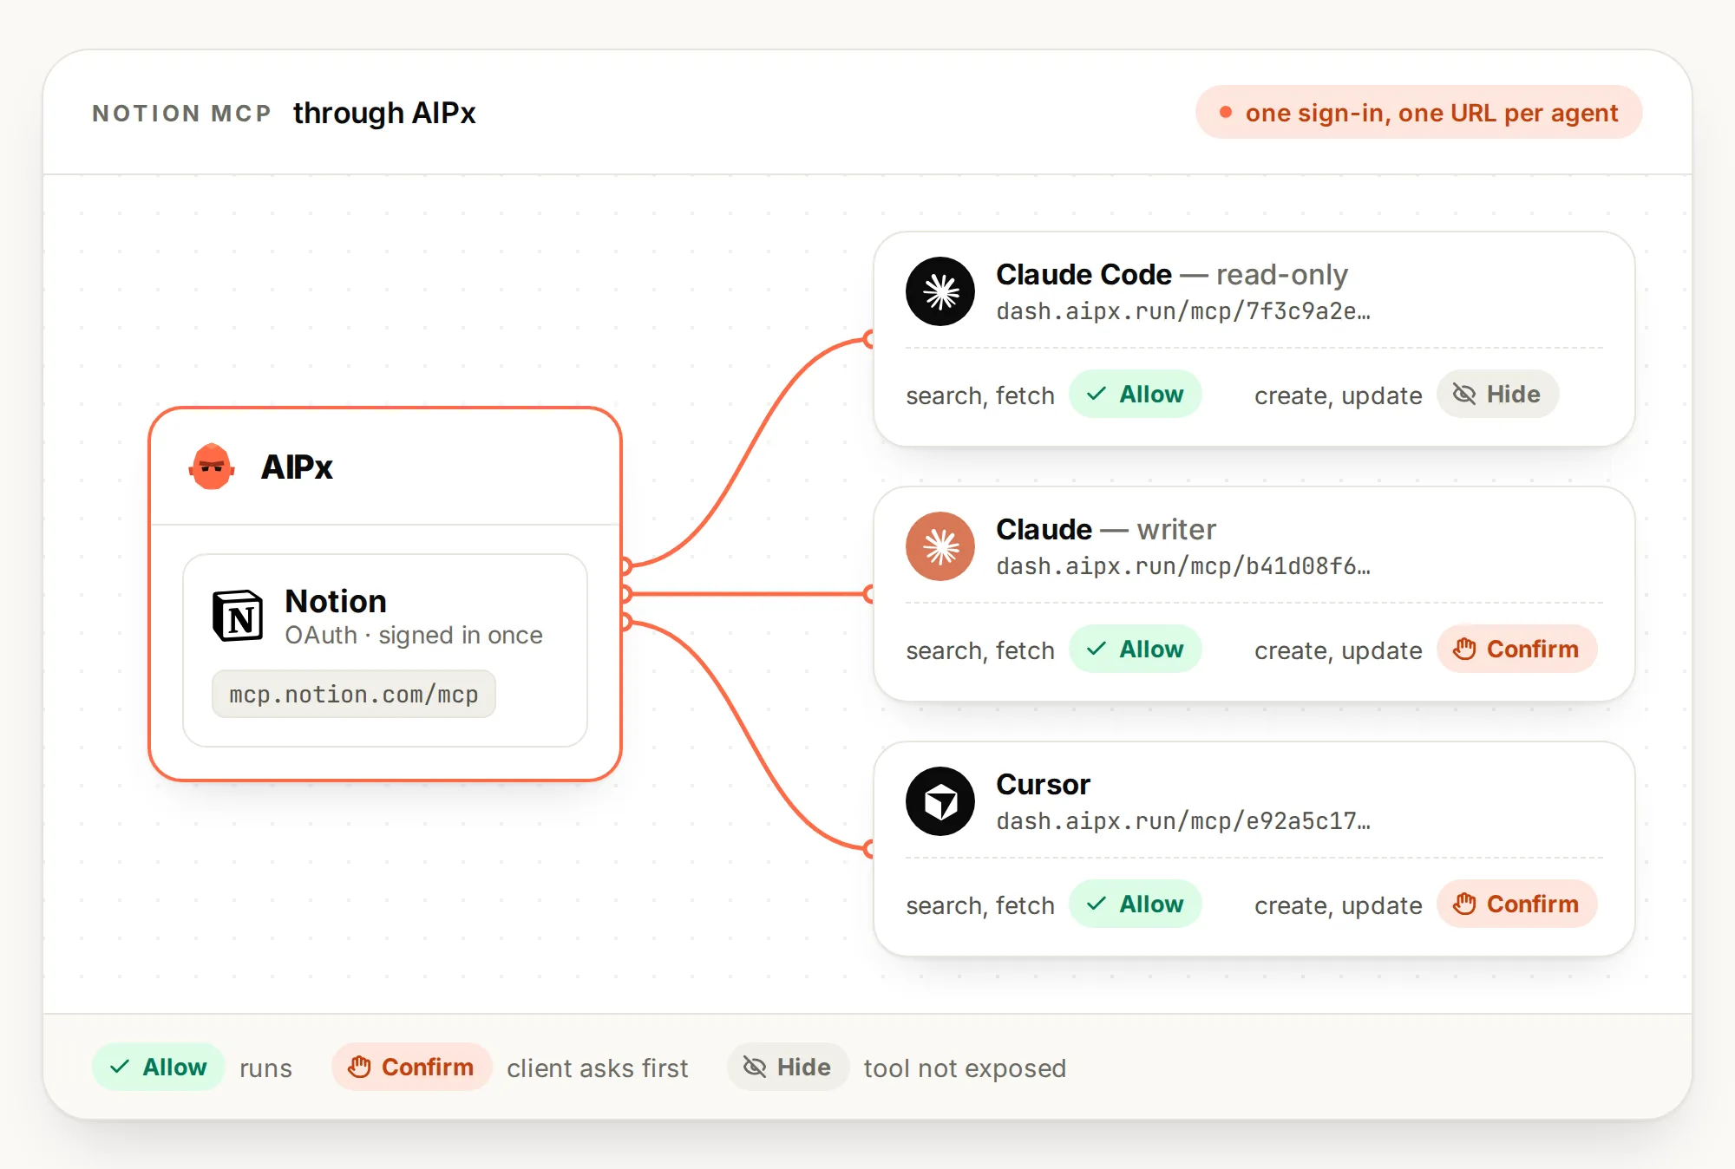Click the Claude Code — read-only title
This screenshot has width=1735, height=1169.
click(x=1172, y=275)
